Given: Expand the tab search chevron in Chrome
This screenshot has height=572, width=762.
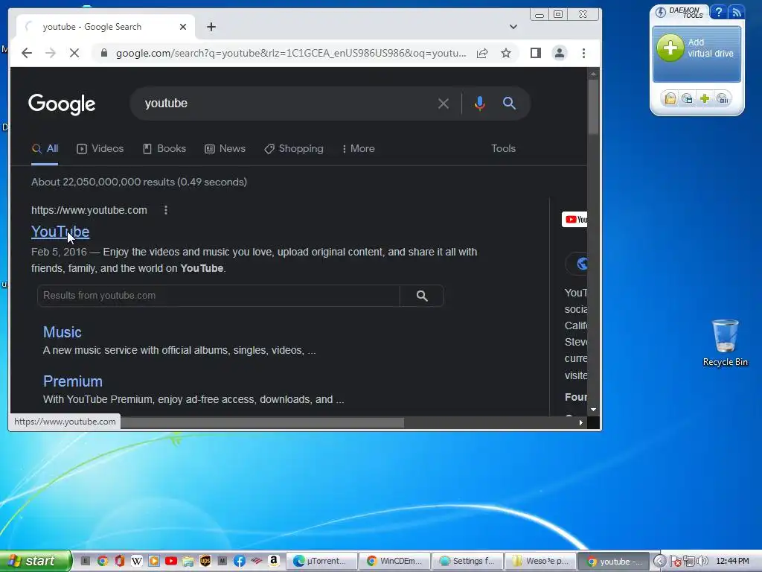Looking at the screenshot, I should [513, 27].
